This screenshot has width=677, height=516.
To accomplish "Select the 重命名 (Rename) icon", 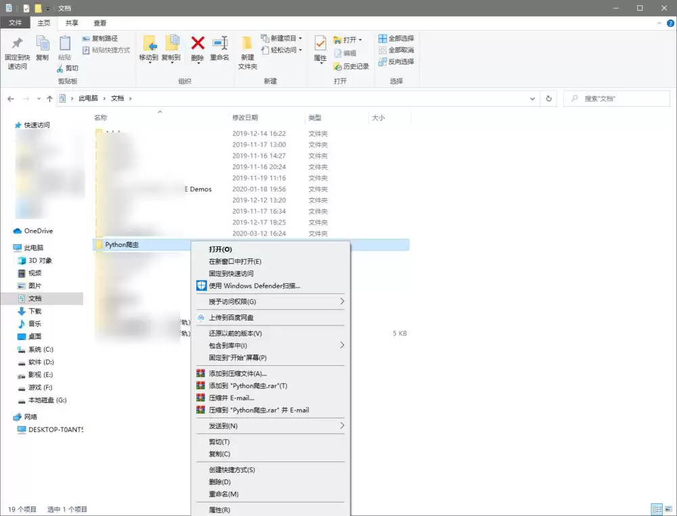I will pyautogui.click(x=220, y=49).
